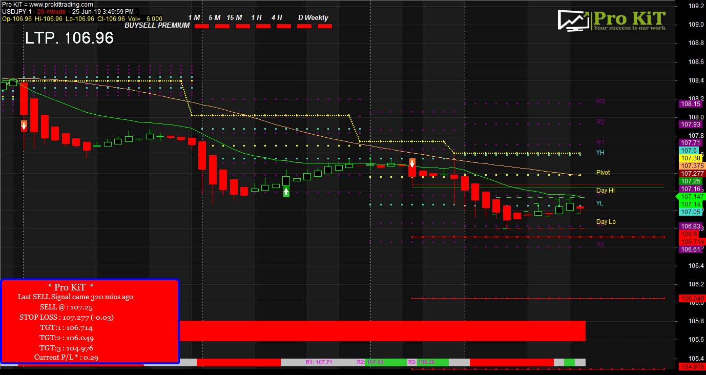
Task: Switch to the 5 M timeframe
Action: tap(216, 17)
